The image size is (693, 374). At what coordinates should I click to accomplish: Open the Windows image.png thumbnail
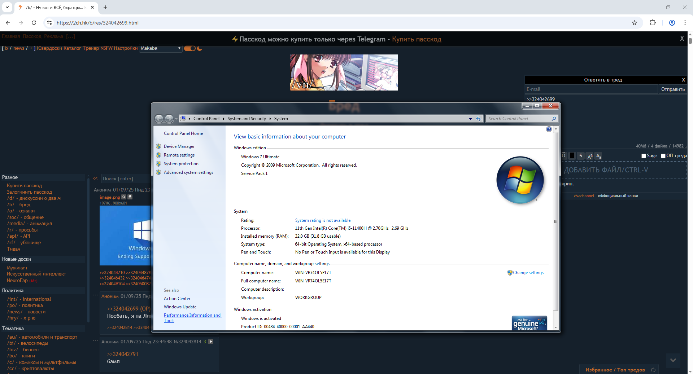[x=125, y=236]
